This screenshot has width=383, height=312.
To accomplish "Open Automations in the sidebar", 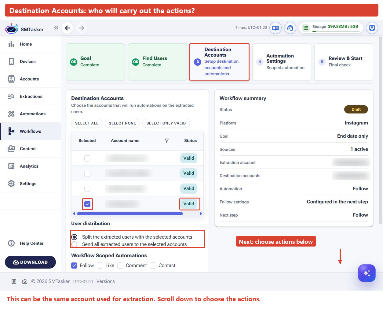I will [31, 114].
